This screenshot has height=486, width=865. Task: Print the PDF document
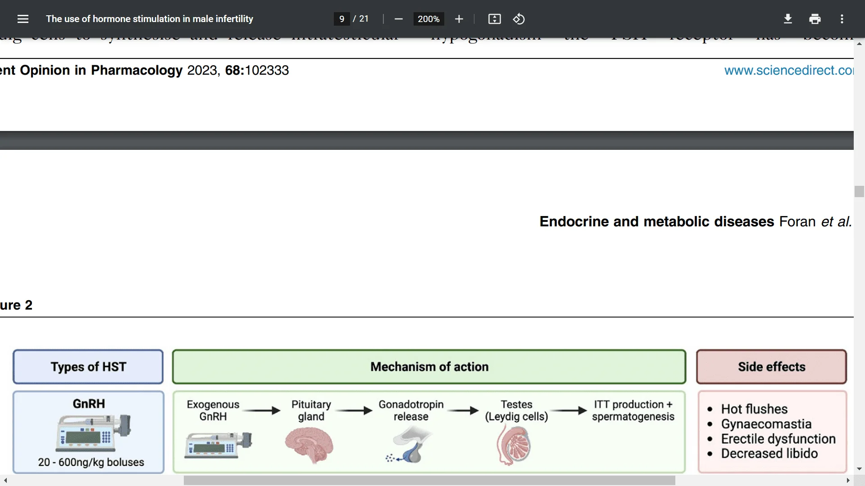[815, 19]
